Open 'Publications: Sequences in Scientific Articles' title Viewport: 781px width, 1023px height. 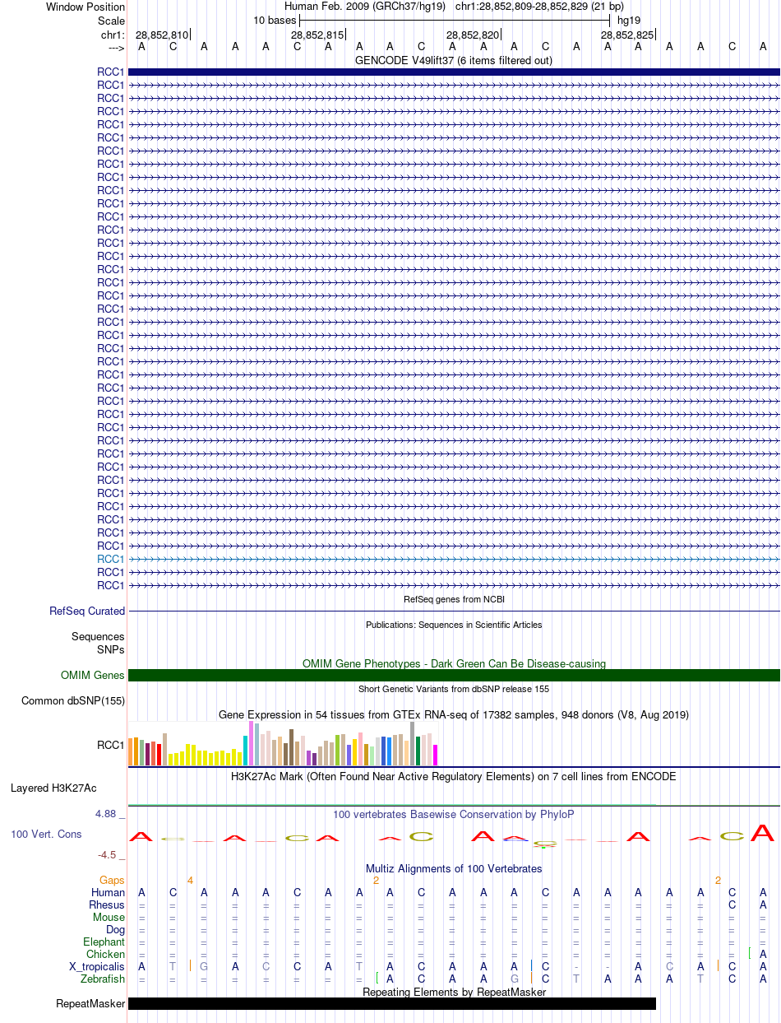454,625
